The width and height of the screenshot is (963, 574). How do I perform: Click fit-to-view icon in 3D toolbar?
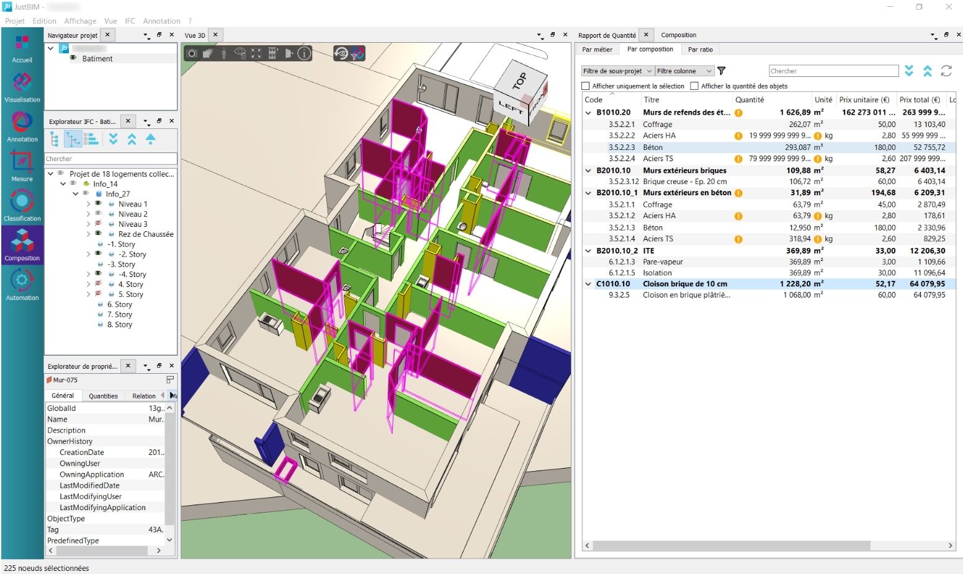(x=256, y=53)
